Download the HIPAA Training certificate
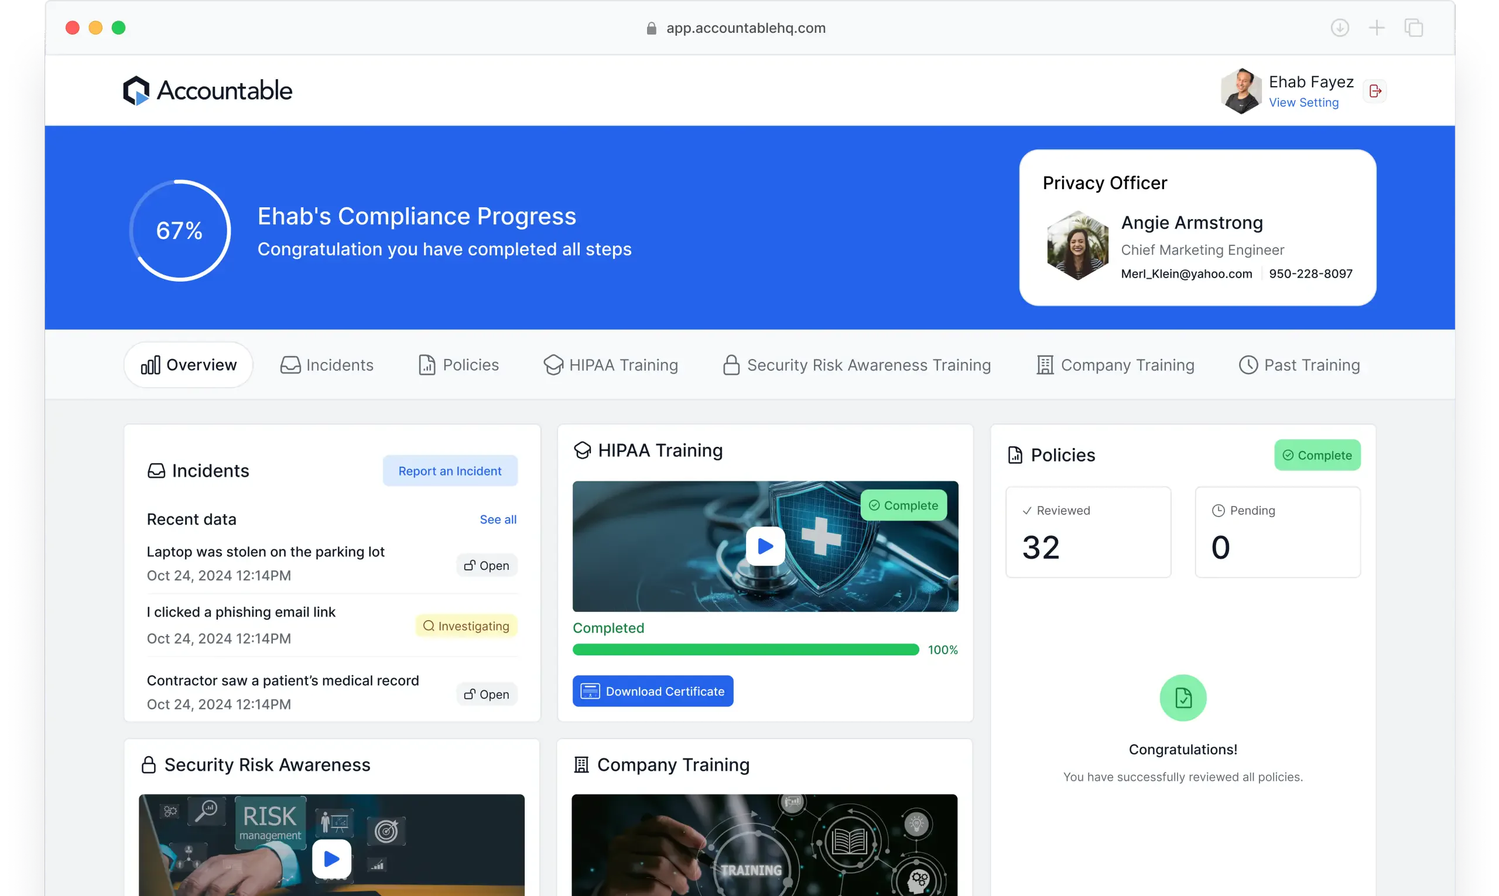This screenshot has width=1499, height=896. click(653, 690)
